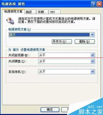Image resolution: width=103 pixels, height=115 pixels.
Task: Expand the 电源使用方案 scheme dropdown arrow
Action: pos(92,35)
